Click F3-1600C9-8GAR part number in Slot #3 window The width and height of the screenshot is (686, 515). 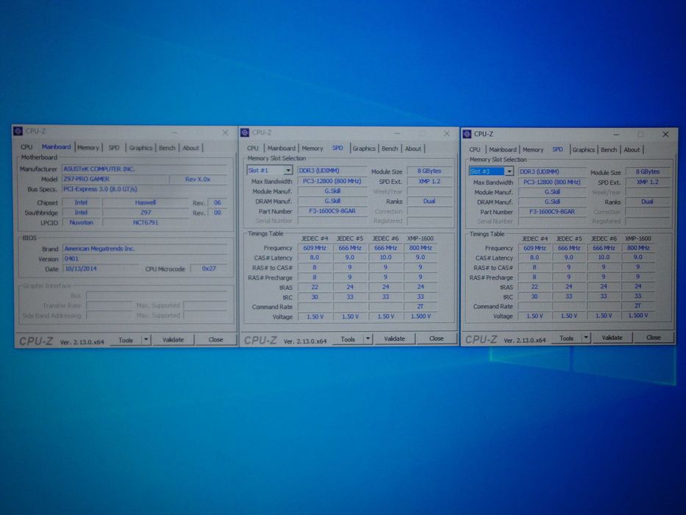click(552, 212)
